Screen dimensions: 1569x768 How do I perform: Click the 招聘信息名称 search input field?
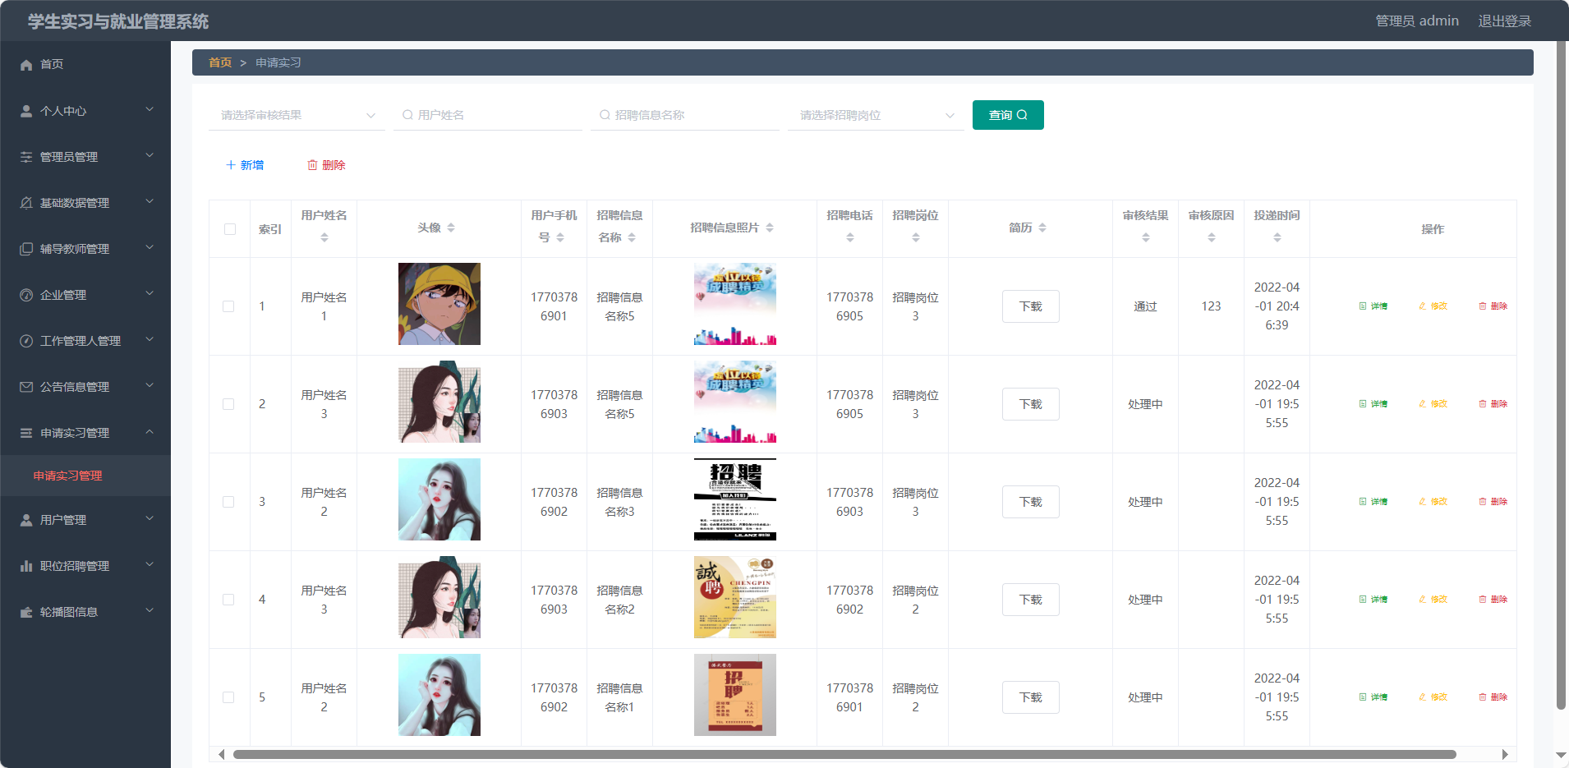[x=685, y=115]
